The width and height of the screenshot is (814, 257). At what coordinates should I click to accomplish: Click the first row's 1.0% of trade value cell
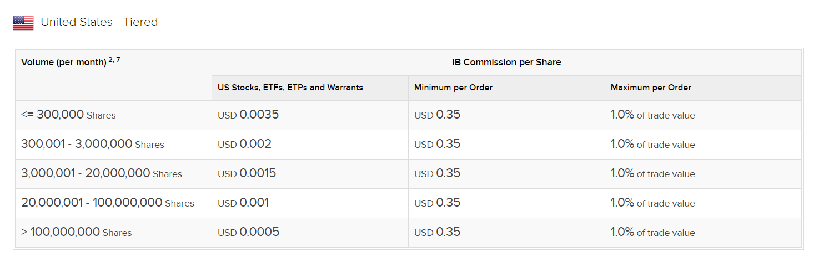click(703, 115)
